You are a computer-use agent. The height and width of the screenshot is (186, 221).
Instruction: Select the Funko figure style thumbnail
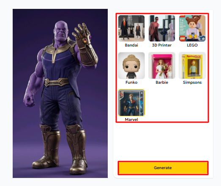[x=131, y=66]
